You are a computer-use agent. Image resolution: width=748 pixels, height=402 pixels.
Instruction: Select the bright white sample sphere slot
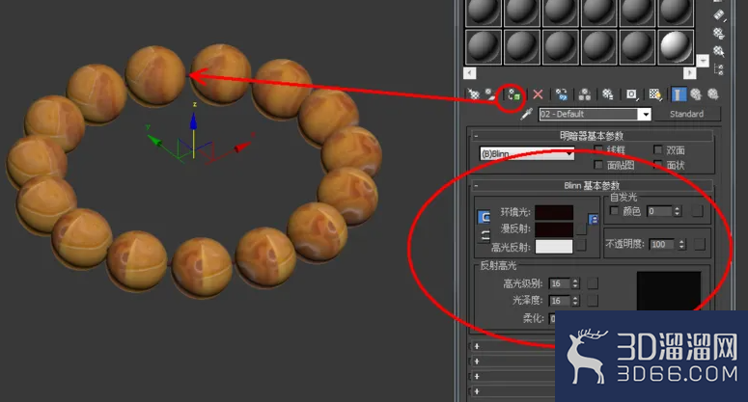coord(676,46)
